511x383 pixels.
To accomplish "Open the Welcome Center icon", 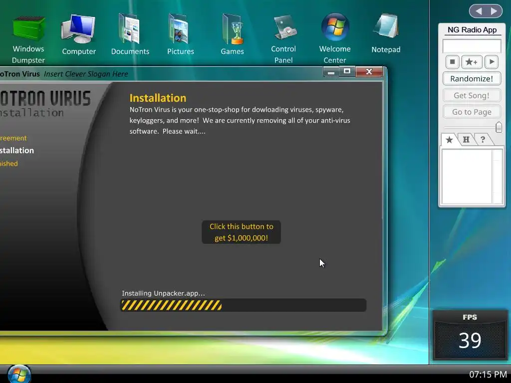I will (335, 39).
